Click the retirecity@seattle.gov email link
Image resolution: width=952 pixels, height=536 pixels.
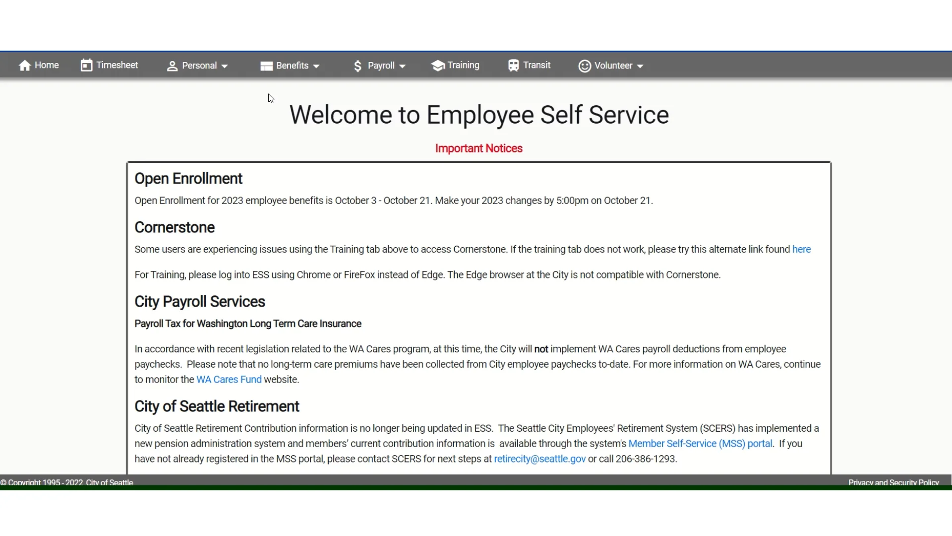539,459
